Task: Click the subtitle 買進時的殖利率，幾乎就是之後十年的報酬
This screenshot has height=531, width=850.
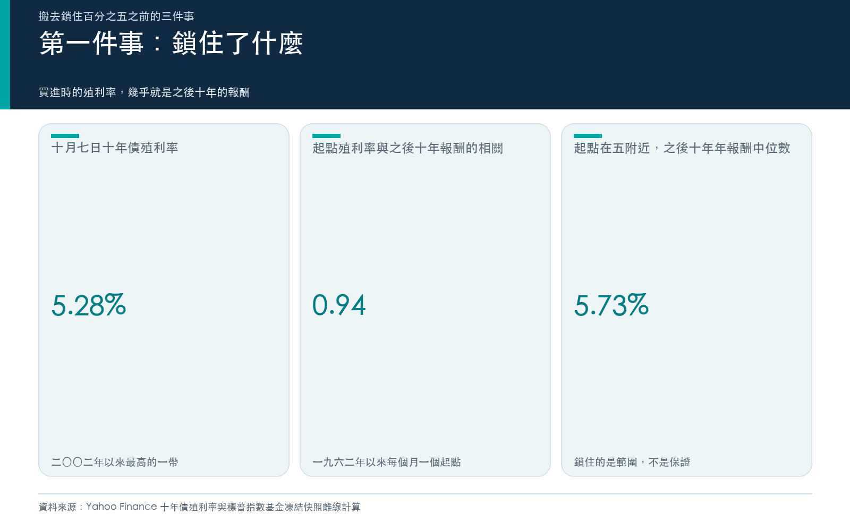Action: pos(144,92)
